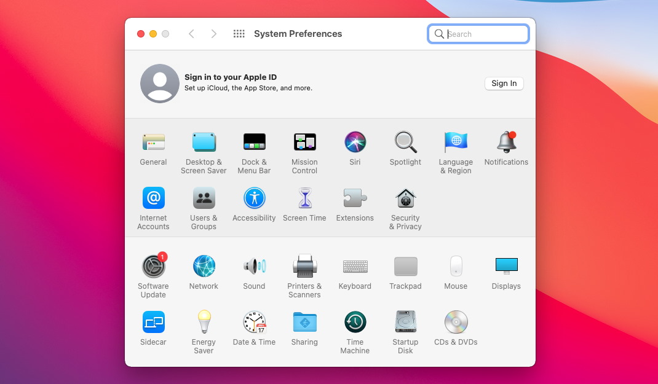The width and height of the screenshot is (658, 384).
Task: Show all preferences via grid button
Action: [239, 34]
